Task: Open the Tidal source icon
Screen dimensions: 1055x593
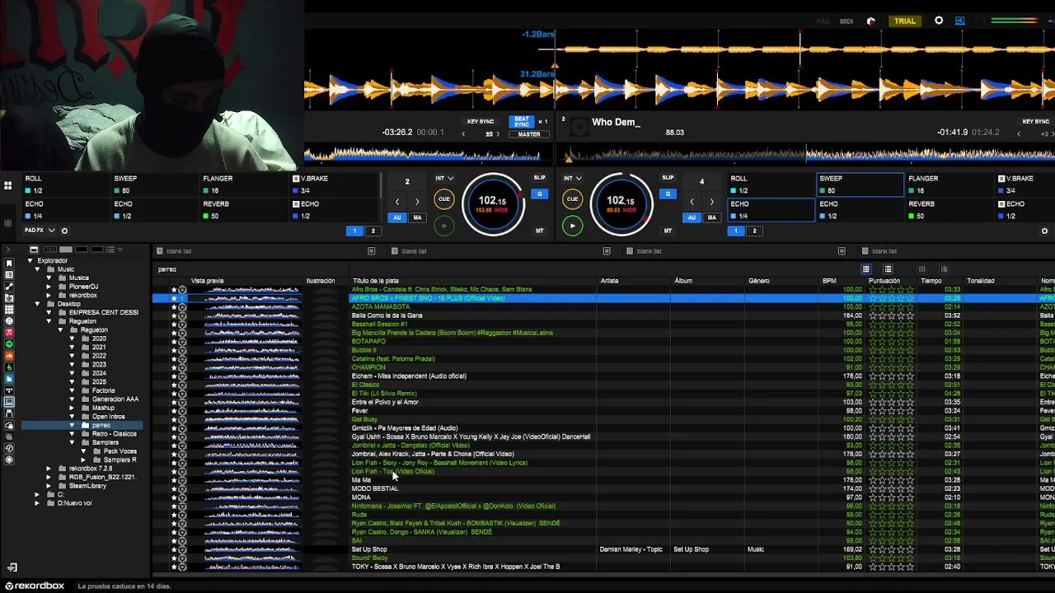Action: click(9, 390)
